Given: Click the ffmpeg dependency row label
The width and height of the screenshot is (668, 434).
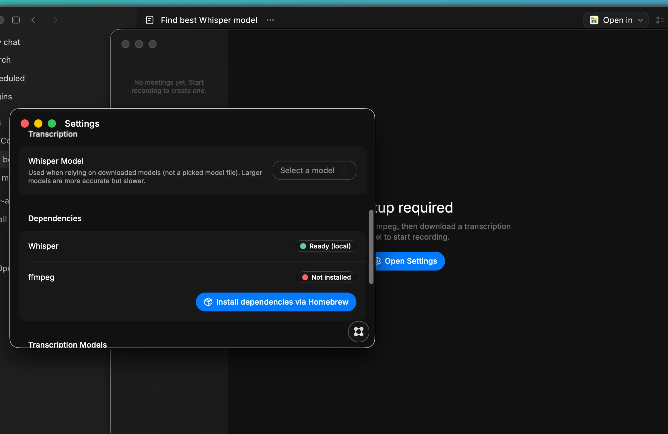Looking at the screenshot, I should pyautogui.click(x=41, y=277).
